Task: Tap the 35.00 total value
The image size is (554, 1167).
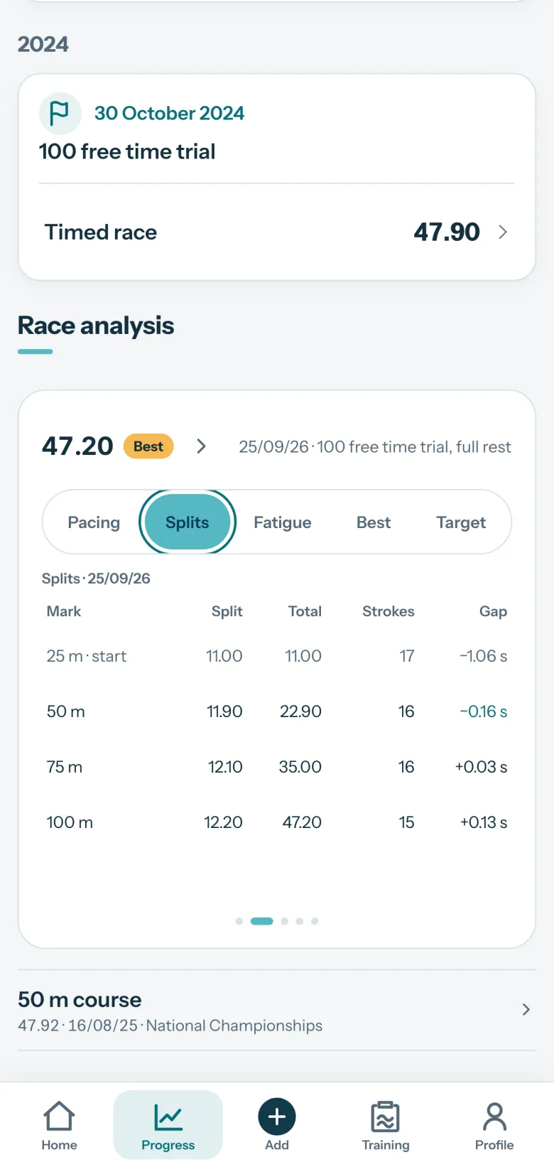Action: (x=300, y=767)
